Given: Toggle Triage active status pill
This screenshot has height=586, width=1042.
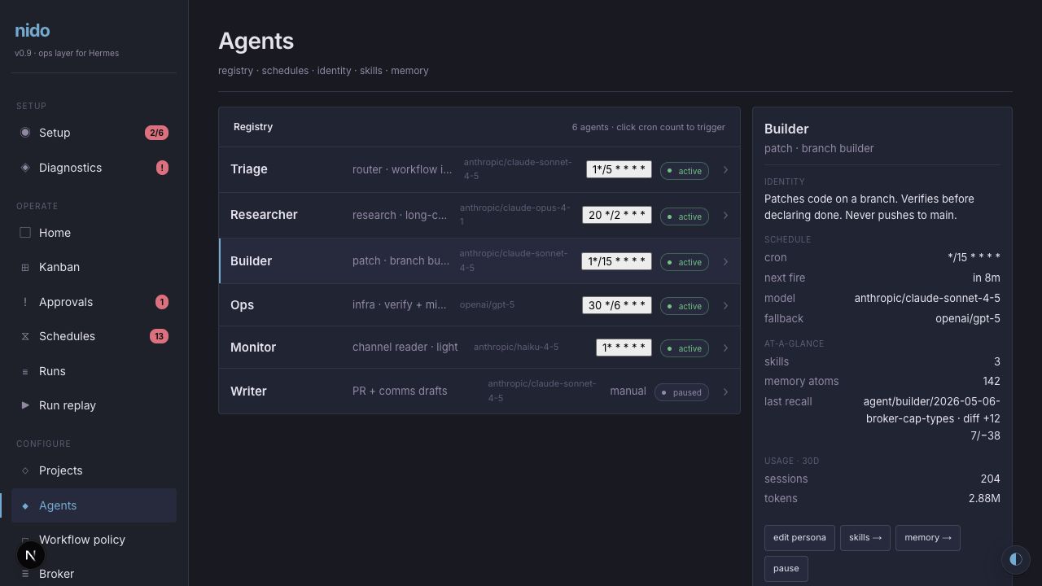Looking at the screenshot, I should pos(685,171).
